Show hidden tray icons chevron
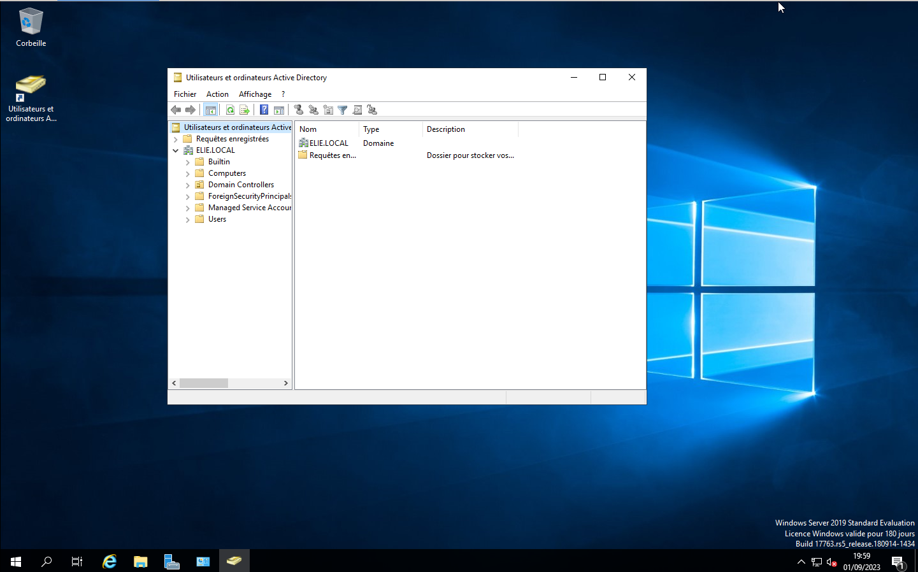 pyautogui.click(x=801, y=562)
